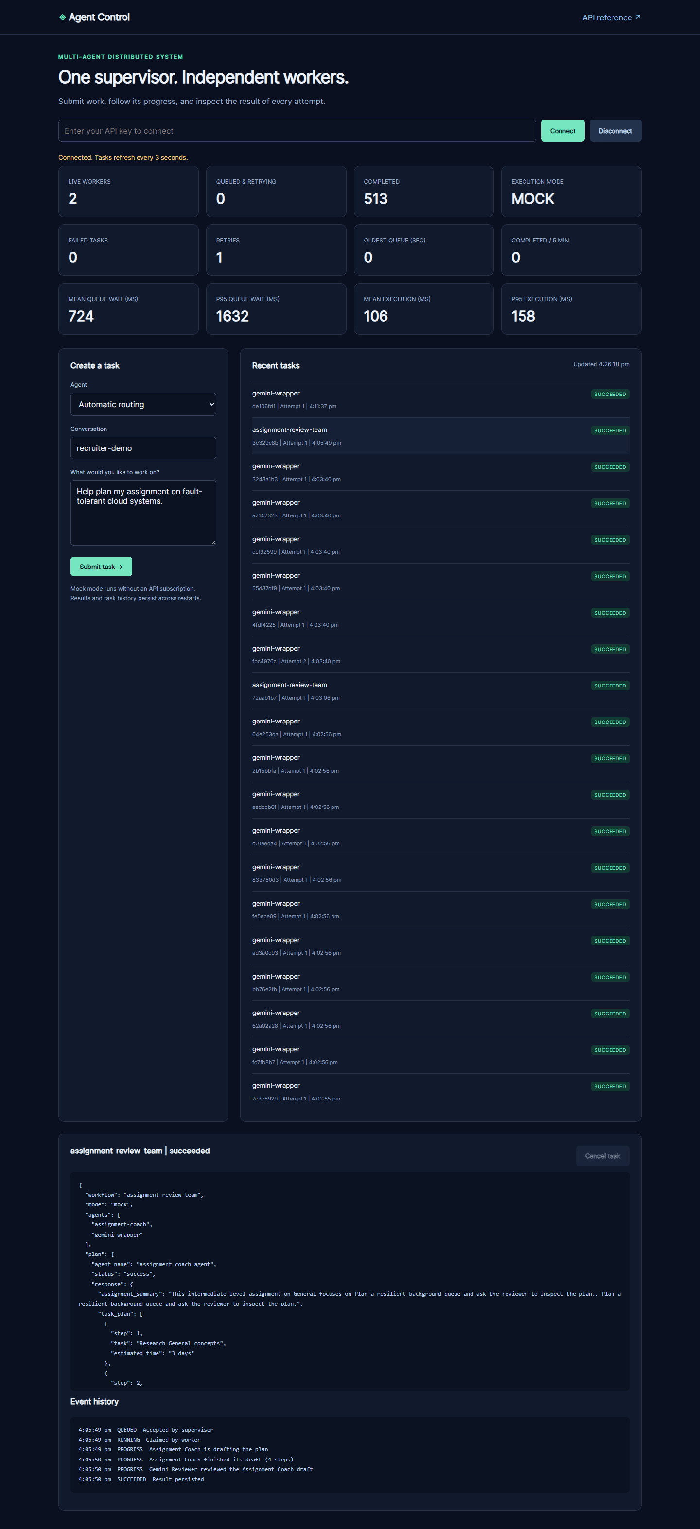
Task: Click the Recent tasks heading
Action: point(276,366)
